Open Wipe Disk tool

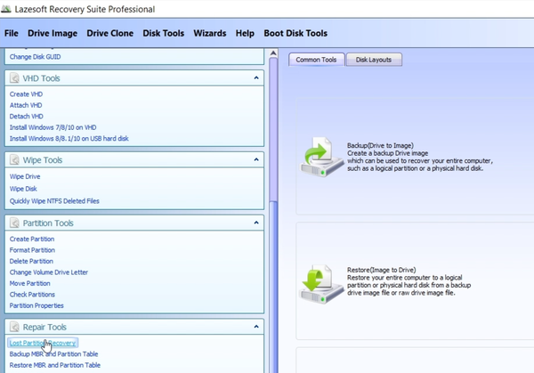click(x=23, y=189)
